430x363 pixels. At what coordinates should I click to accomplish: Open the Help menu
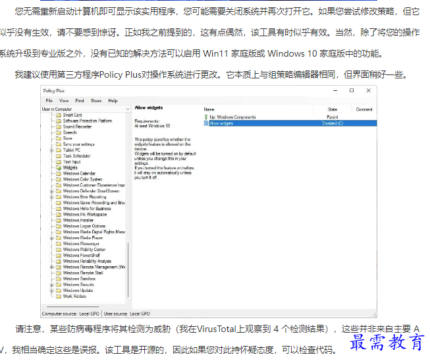[x=113, y=101]
